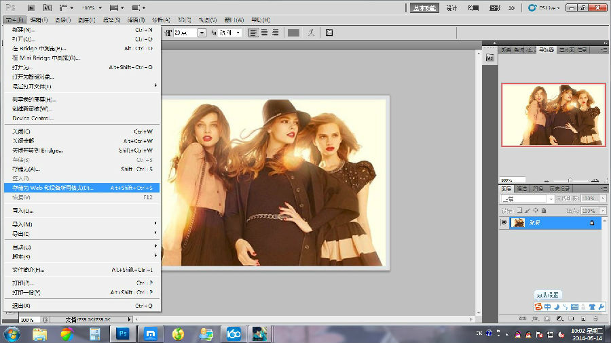Choose Device Central menu entry
Image resolution: width=611 pixels, height=343 pixels.
point(82,118)
